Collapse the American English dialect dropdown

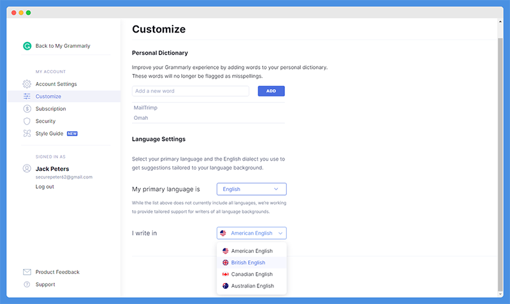click(251, 233)
